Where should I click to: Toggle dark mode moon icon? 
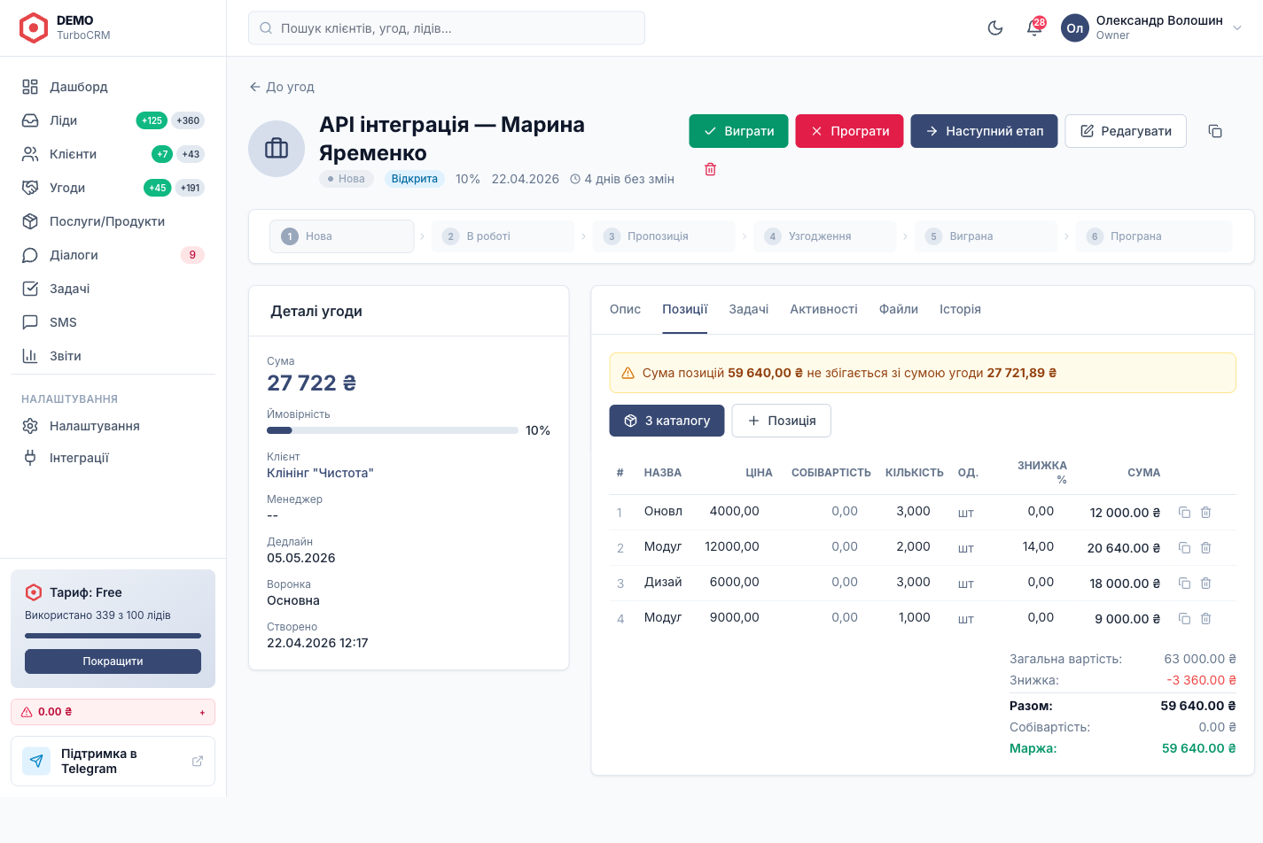coord(995,28)
